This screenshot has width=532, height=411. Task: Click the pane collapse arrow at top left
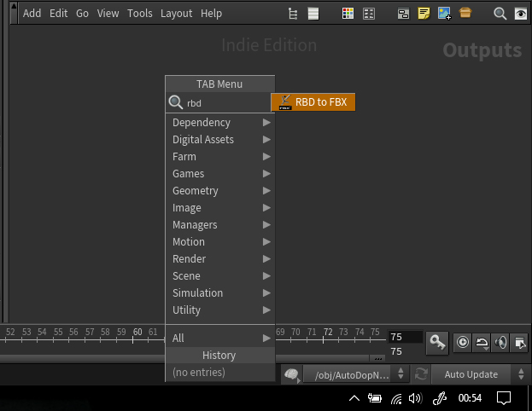tap(14, 13)
